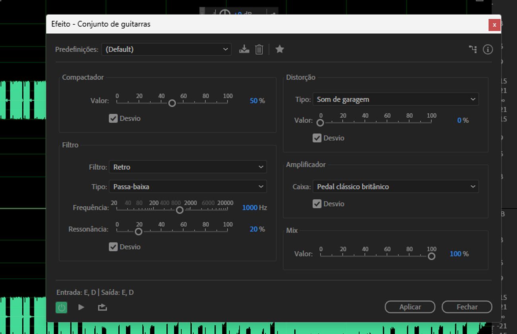Close the Efeito - Conjunto de guitarras dialog
The width and height of the screenshot is (517, 334).
494,25
